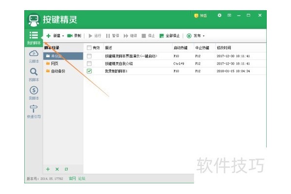Open the 卖脚本 sell scripts section
The height and width of the screenshot is (194, 291).
(x=33, y=93)
